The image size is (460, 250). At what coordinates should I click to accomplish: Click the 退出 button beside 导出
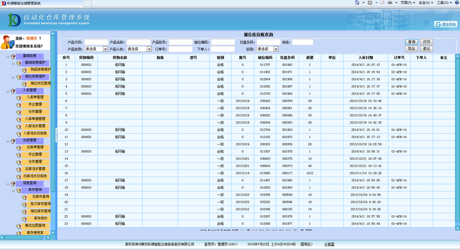pyautogui.click(x=427, y=49)
